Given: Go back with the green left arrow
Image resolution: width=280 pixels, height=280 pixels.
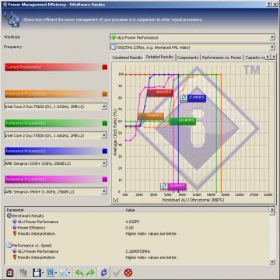Looking at the screenshot, I should (79, 273).
